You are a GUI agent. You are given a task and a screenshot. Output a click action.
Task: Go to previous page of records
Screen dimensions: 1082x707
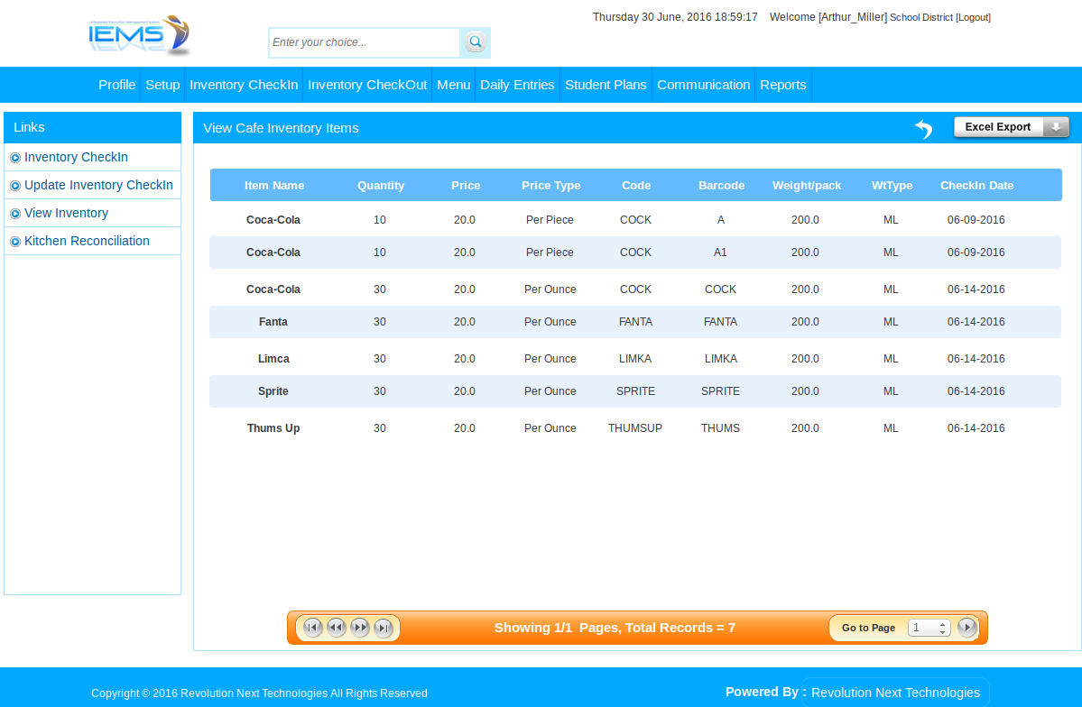coord(337,628)
